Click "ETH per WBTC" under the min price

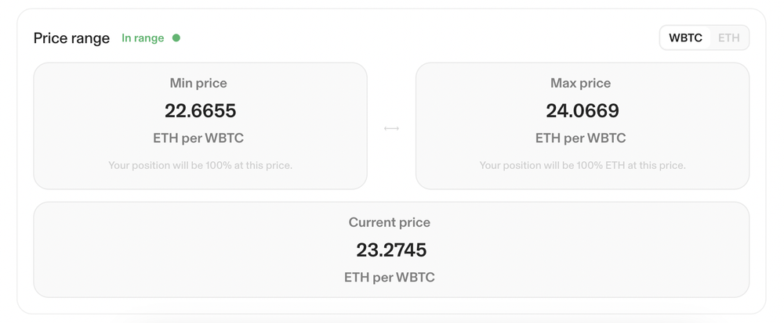[x=198, y=138]
